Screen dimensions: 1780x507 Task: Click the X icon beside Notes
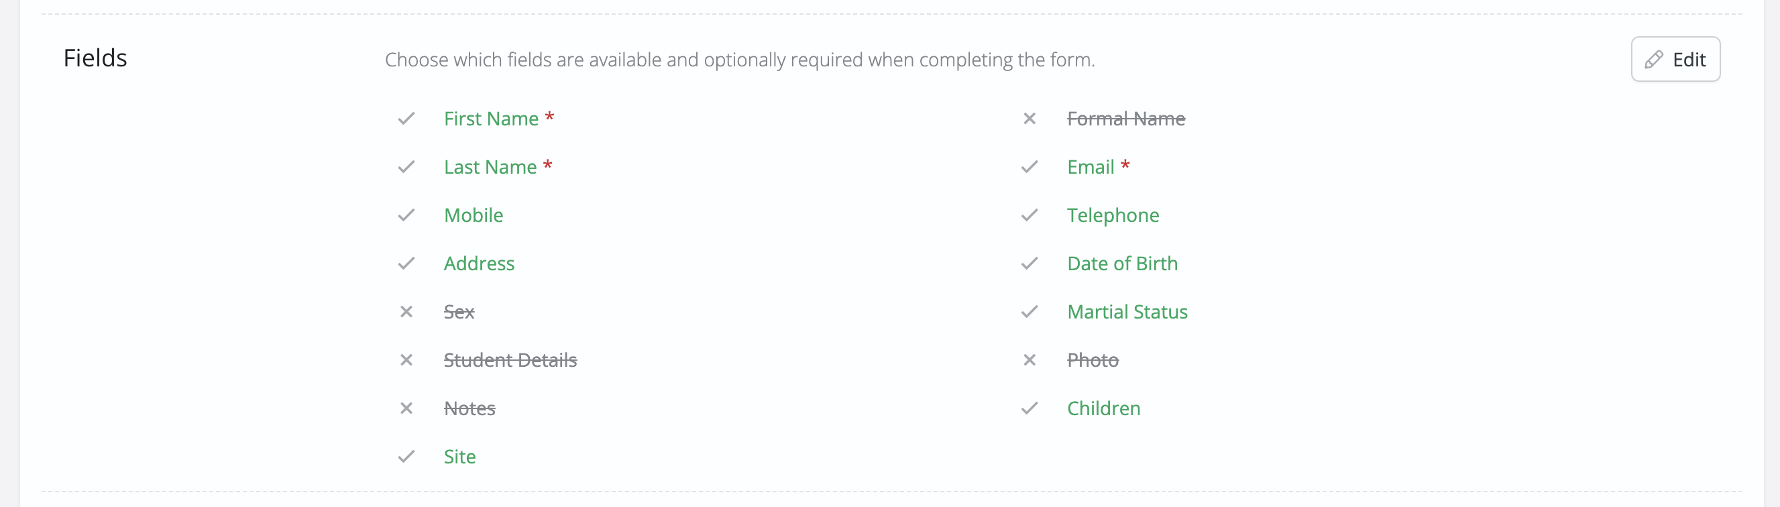406,409
